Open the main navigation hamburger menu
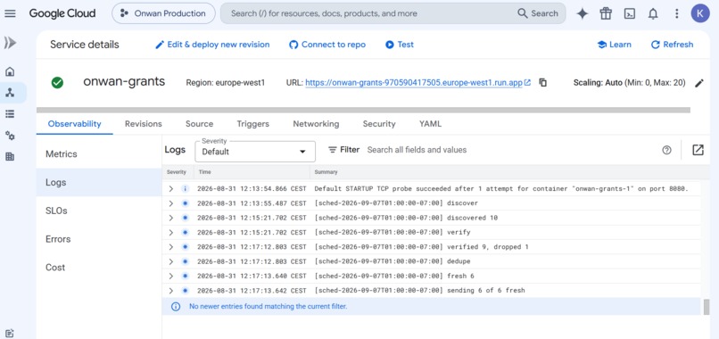Viewport: 719px width, 339px height. [x=10, y=13]
